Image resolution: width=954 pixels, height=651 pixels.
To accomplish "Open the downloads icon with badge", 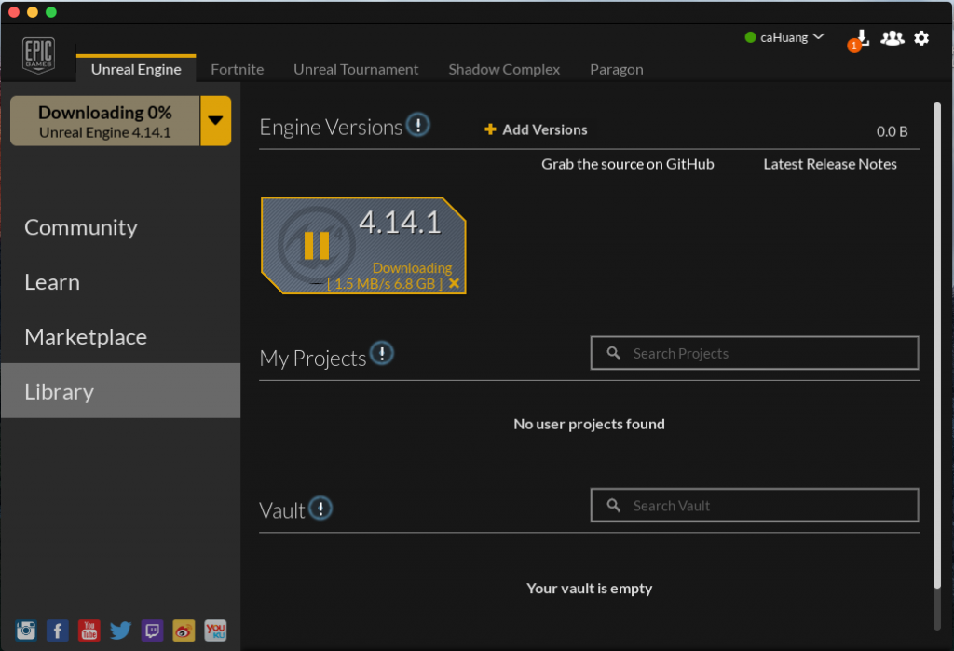I will [858, 40].
